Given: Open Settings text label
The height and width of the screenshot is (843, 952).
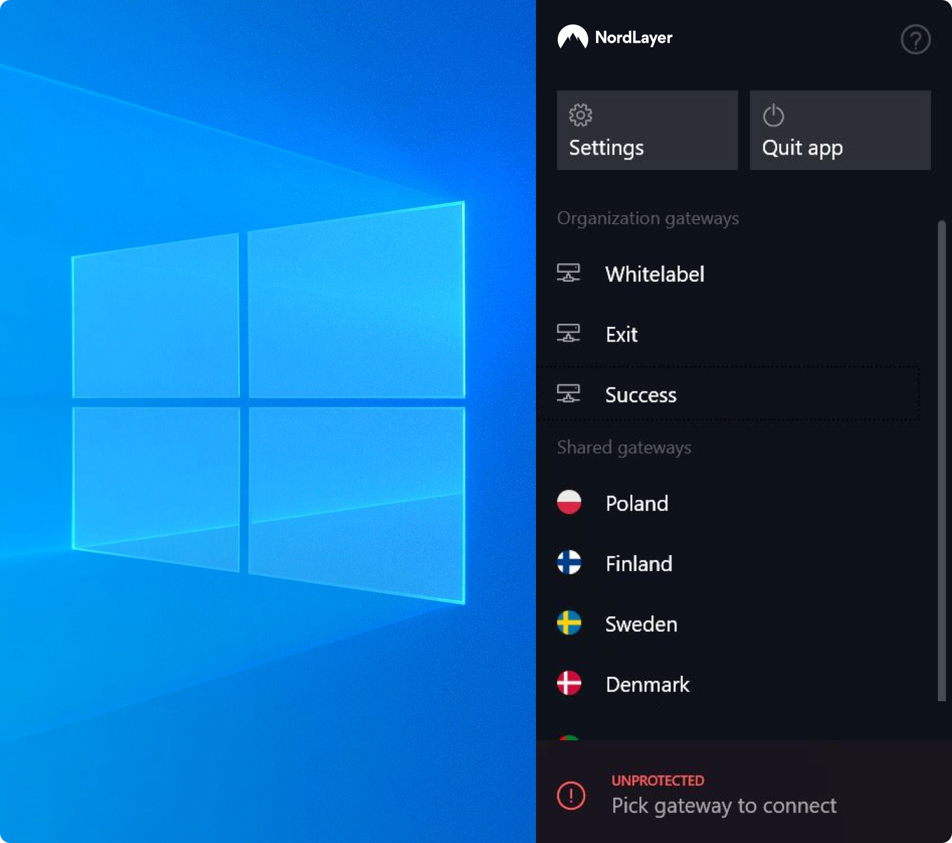Looking at the screenshot, I should tap(606, 148).
